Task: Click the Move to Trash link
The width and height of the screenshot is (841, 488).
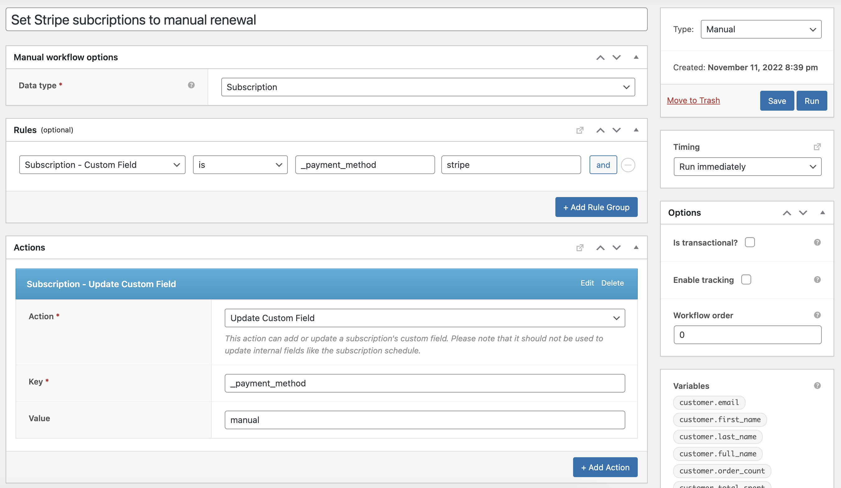Action: [x=693, y=100]
